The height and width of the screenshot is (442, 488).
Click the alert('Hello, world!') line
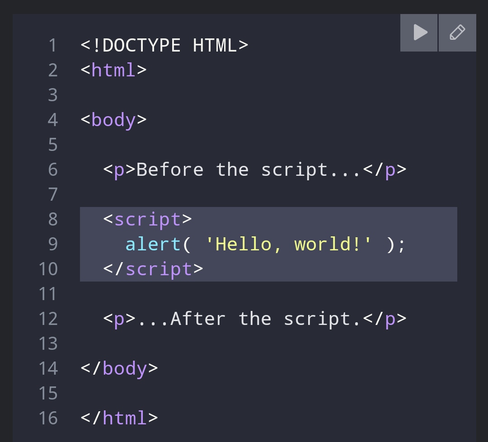(264, 244)
